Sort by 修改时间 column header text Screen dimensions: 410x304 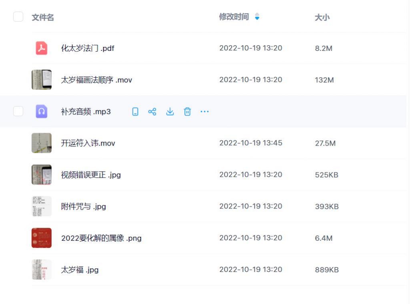pos(234,17)
